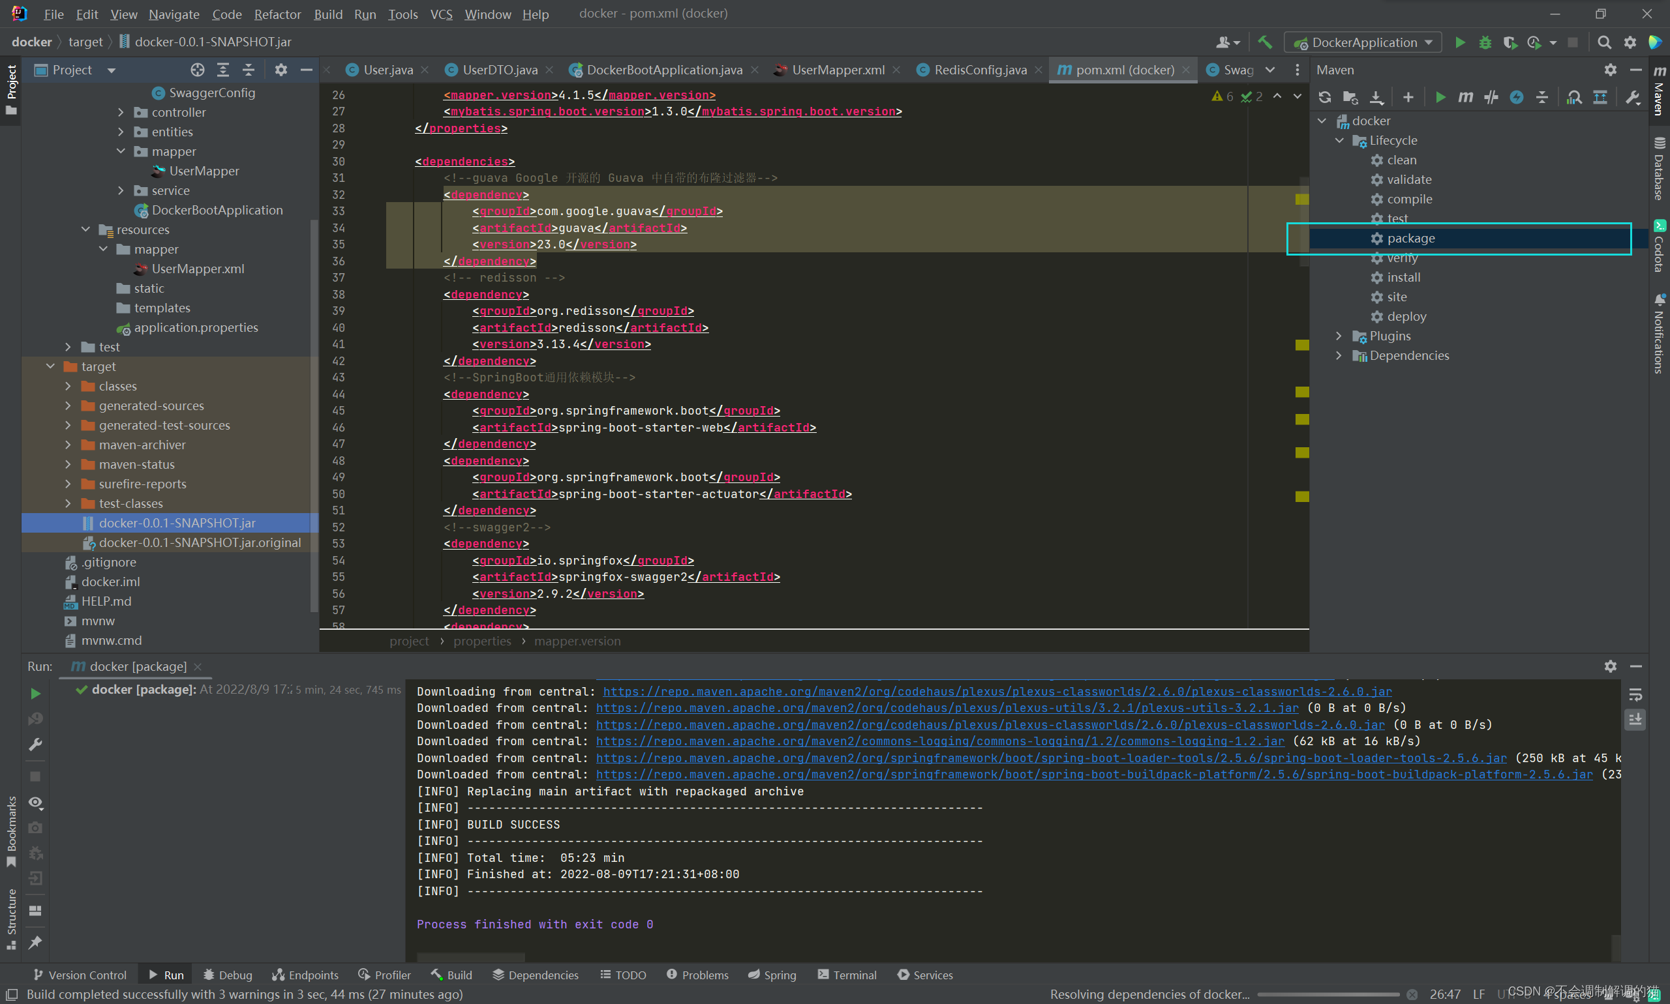Viewport: 1670px width, 1004px height.
Task: Toggle soft-wrap in Run console
Action: click(x=1635, y=695)
